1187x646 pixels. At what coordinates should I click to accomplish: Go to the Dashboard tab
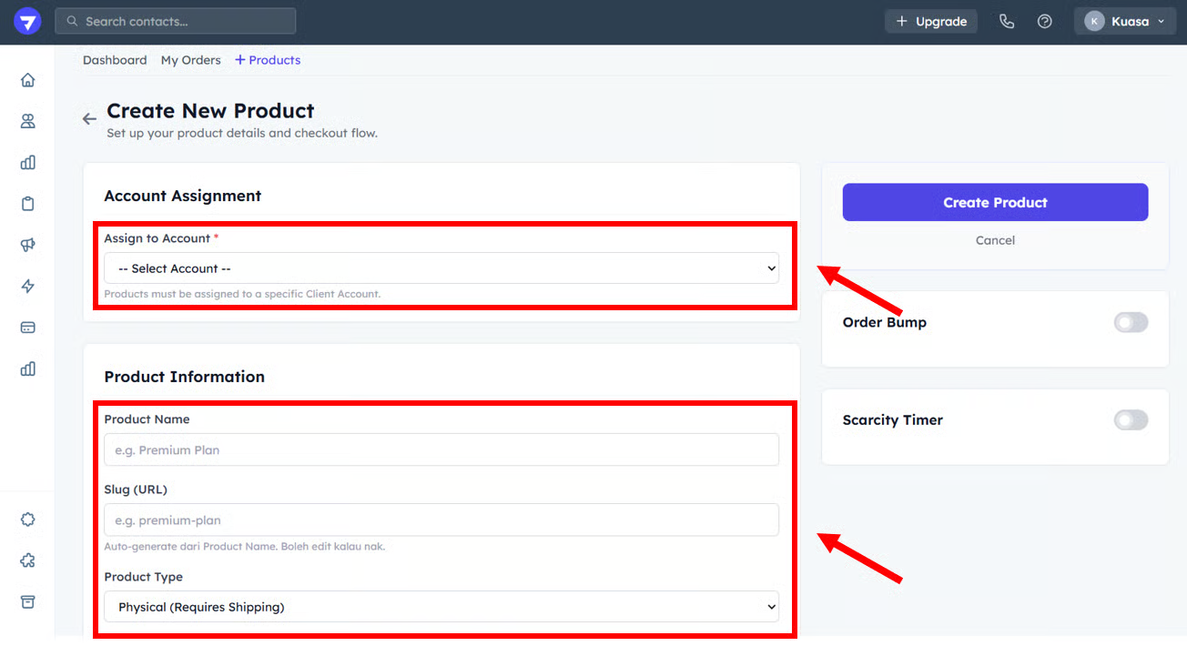click(x=115, y=60)
